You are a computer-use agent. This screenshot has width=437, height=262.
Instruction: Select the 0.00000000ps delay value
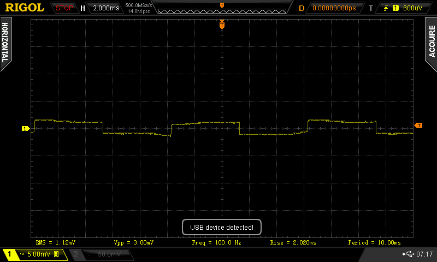point(334,8)
